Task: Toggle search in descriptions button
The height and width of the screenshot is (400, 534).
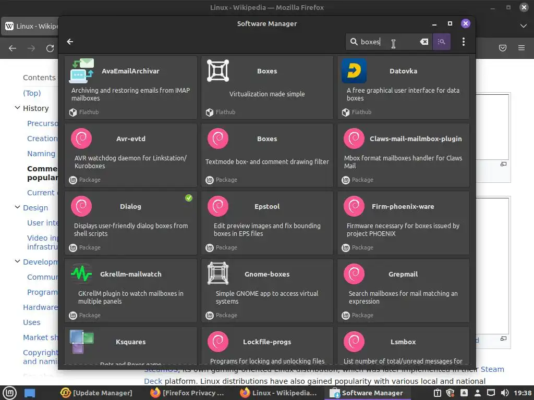Action: [x=441, y=42]
